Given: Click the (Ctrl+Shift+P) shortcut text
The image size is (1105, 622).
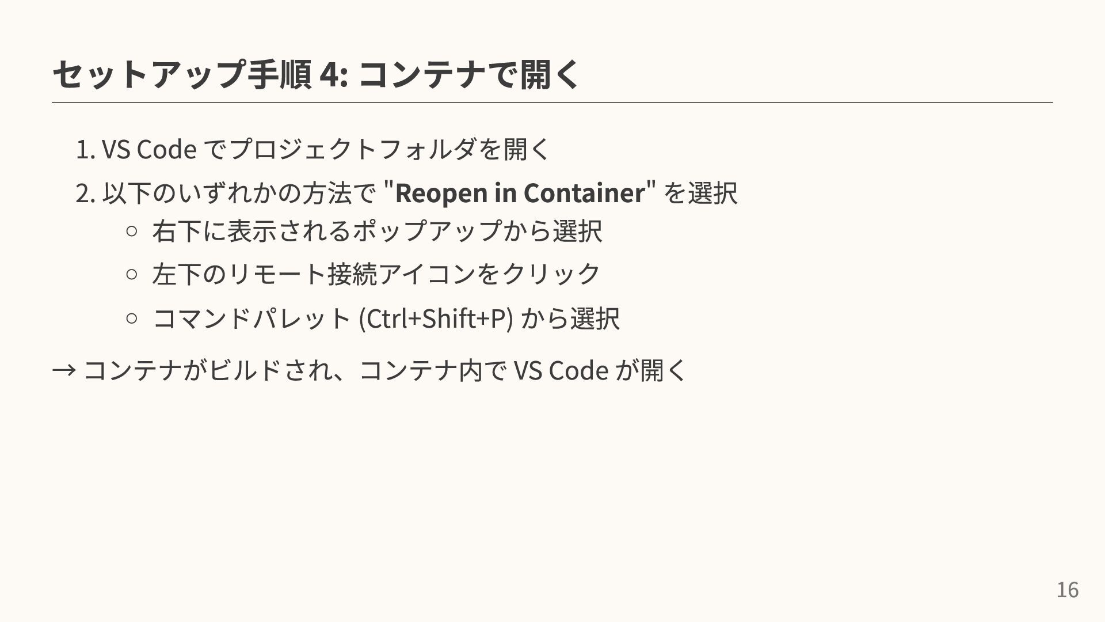Looking at the screenshot, I should point(435,318).
